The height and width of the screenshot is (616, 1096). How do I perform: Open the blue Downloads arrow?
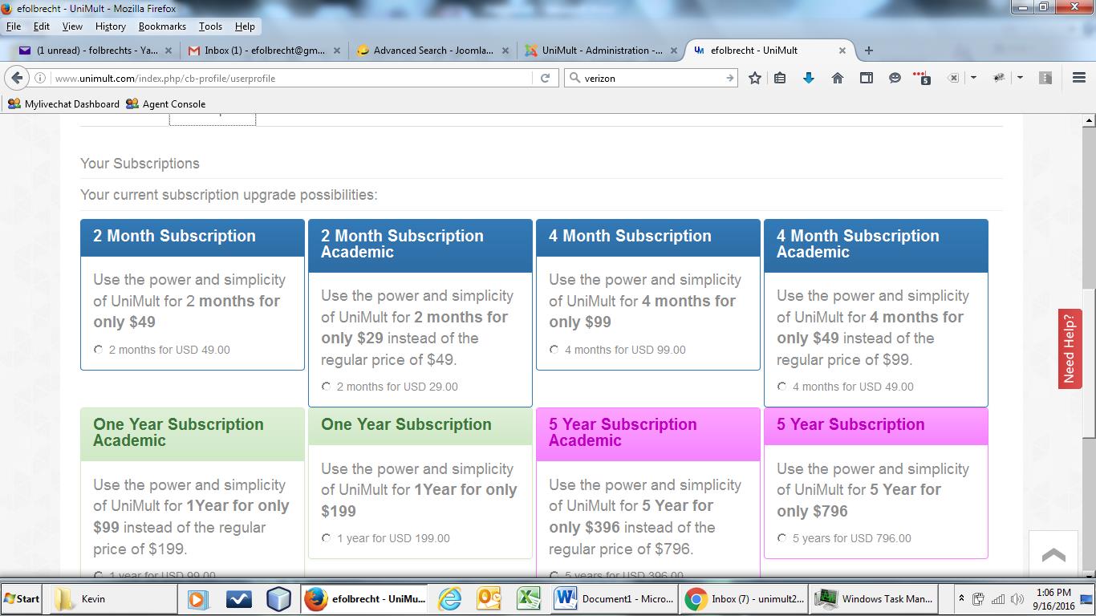[x=808, y=78]
